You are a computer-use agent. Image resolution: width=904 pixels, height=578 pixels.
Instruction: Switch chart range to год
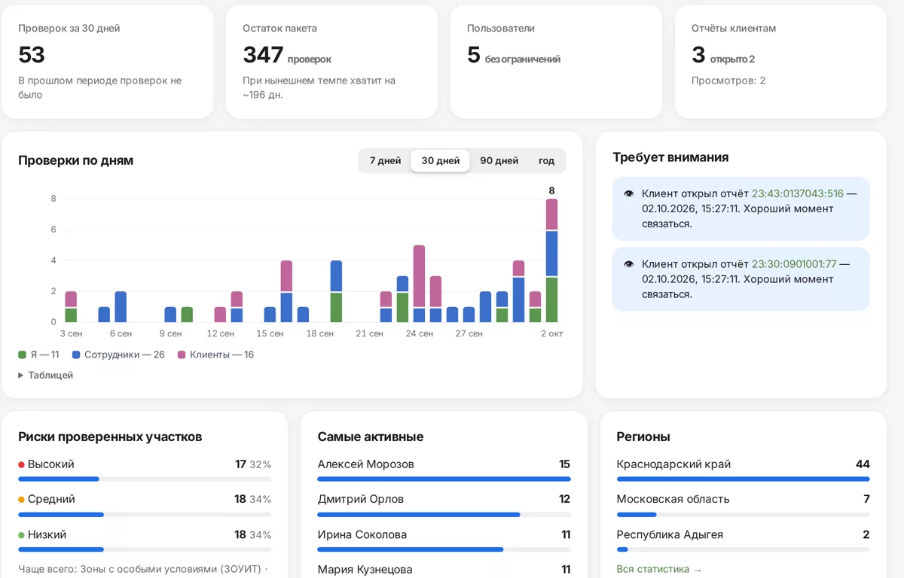546,160
